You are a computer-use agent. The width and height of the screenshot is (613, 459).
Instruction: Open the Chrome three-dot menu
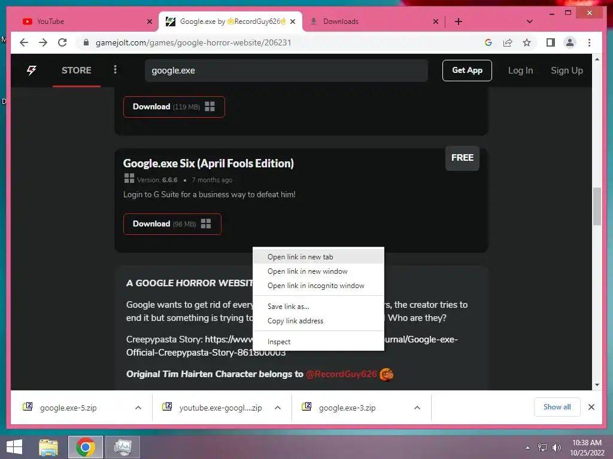pos(589,42)
